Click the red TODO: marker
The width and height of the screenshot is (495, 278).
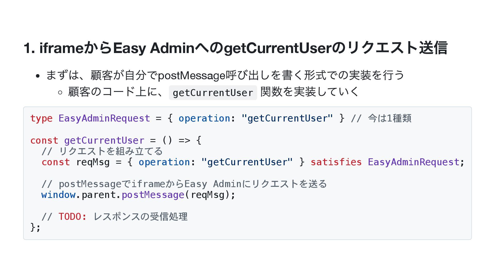[x=72, y=217]
